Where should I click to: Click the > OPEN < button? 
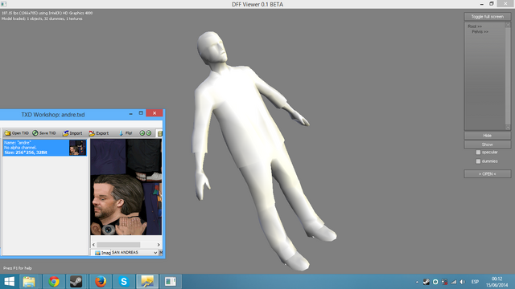pos(488,174)
